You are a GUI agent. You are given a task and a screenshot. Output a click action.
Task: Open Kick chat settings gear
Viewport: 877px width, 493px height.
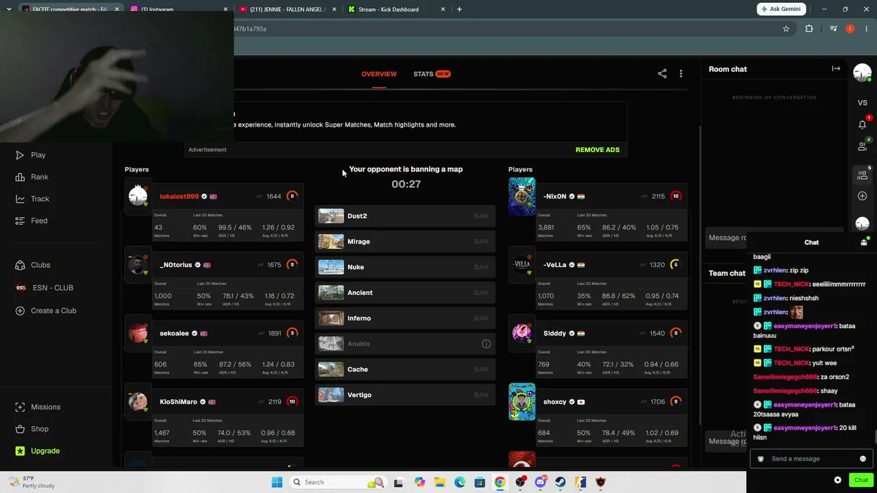click(x=837, y=480)
